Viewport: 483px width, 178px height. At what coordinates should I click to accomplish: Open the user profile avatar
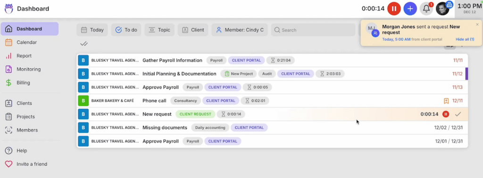tap(442, 8)
